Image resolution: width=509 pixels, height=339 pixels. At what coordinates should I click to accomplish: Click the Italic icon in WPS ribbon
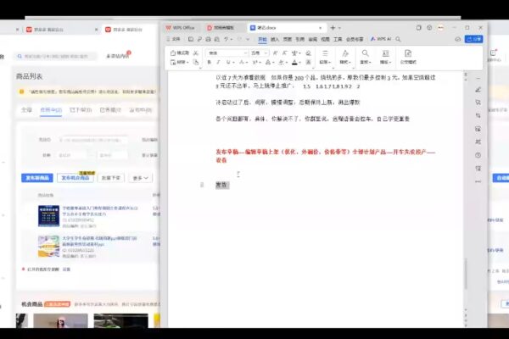(218, 62)
